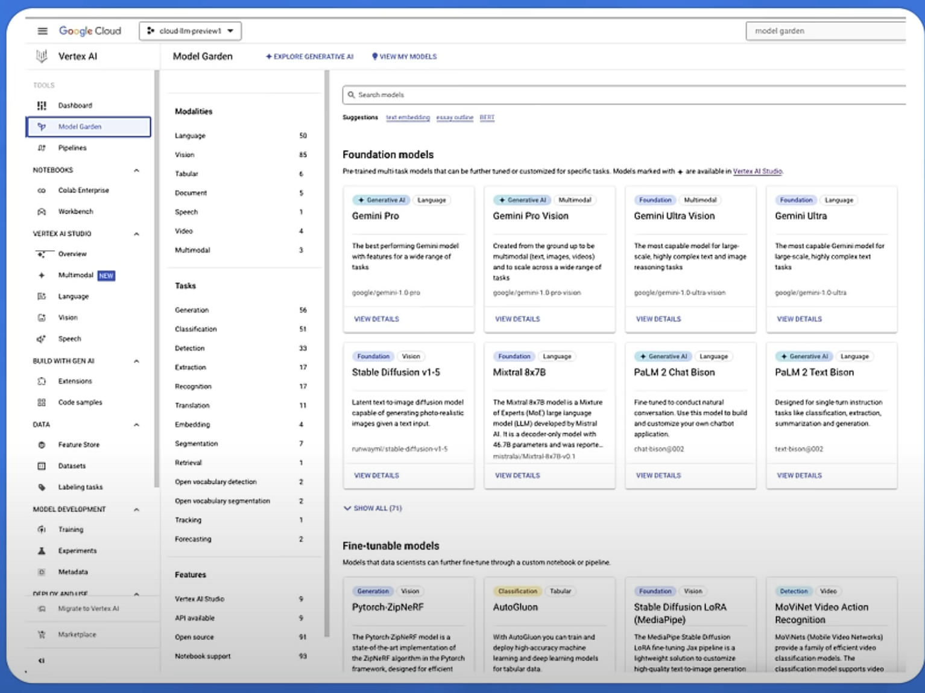925x693 pixels.
Task: Click the Labeling tasks icon
Action: [42, 487]
